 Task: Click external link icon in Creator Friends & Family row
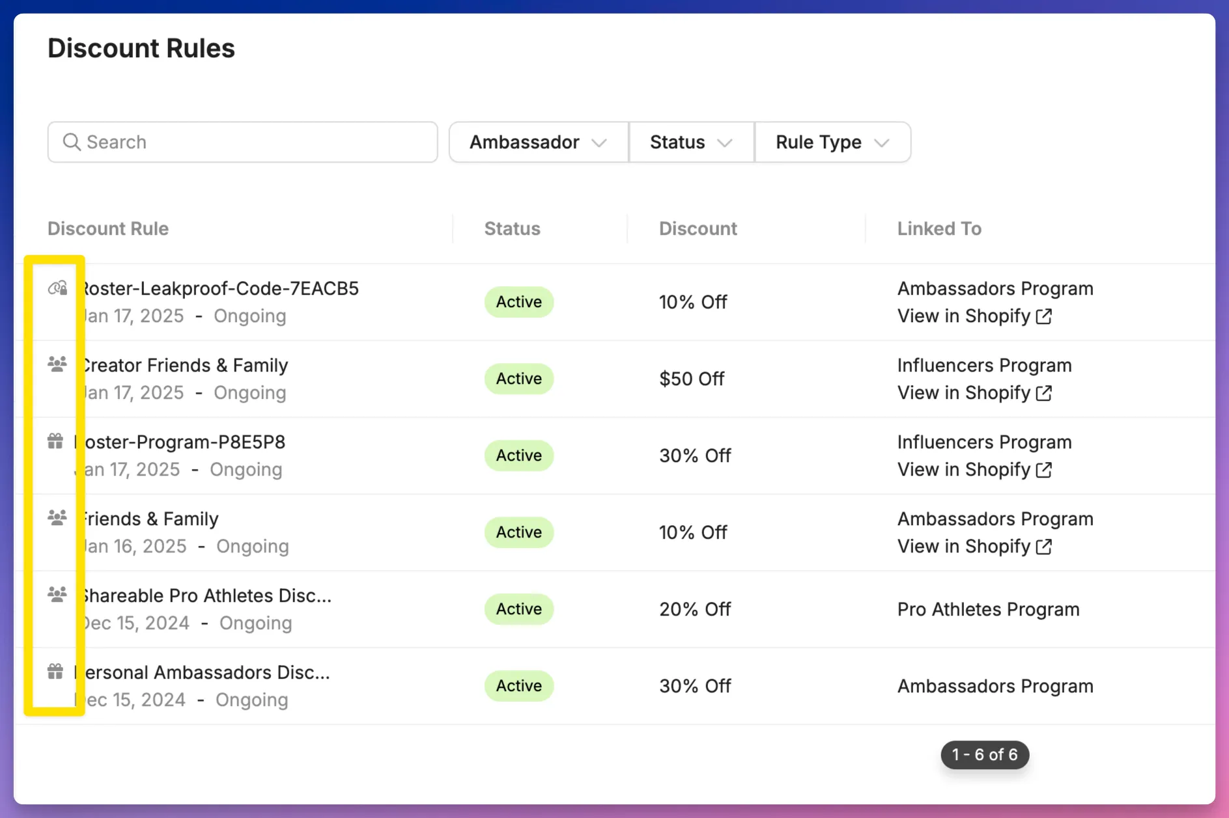coord(1044,393)
